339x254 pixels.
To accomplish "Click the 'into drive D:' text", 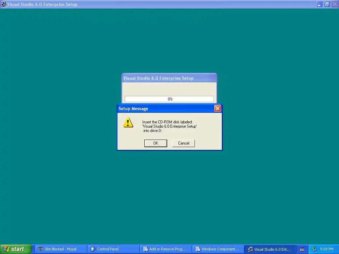I will tap(153, 131).
